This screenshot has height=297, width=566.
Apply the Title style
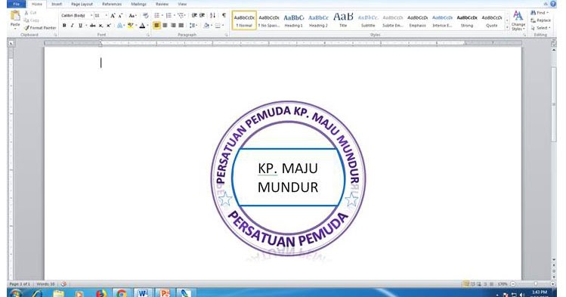pyautogui.click(x=343, y=20)
